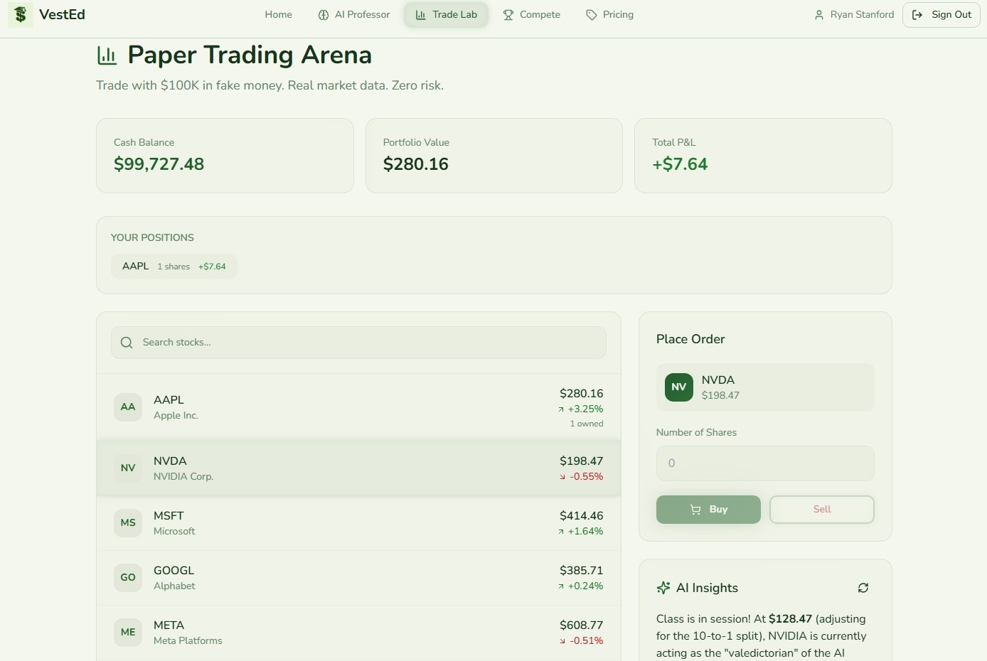The width and height of the screenshot is (987, 661).
Task: Select the MSFT Microsoft stock row
Action: pyautogui.click(x=358, y=523)
